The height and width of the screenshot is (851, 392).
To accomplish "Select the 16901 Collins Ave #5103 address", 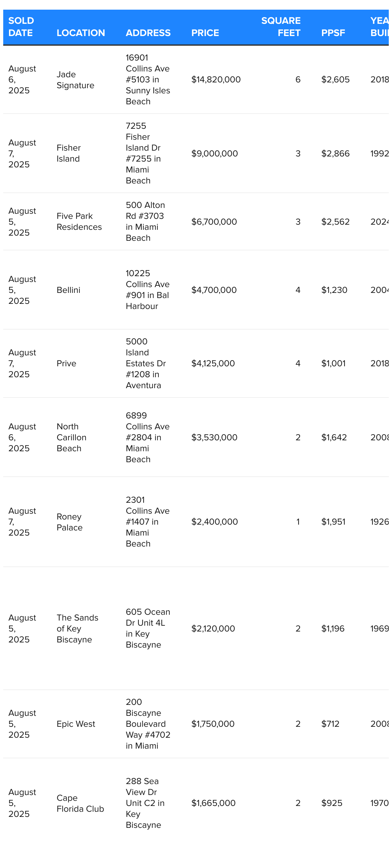I will (148, 79).
